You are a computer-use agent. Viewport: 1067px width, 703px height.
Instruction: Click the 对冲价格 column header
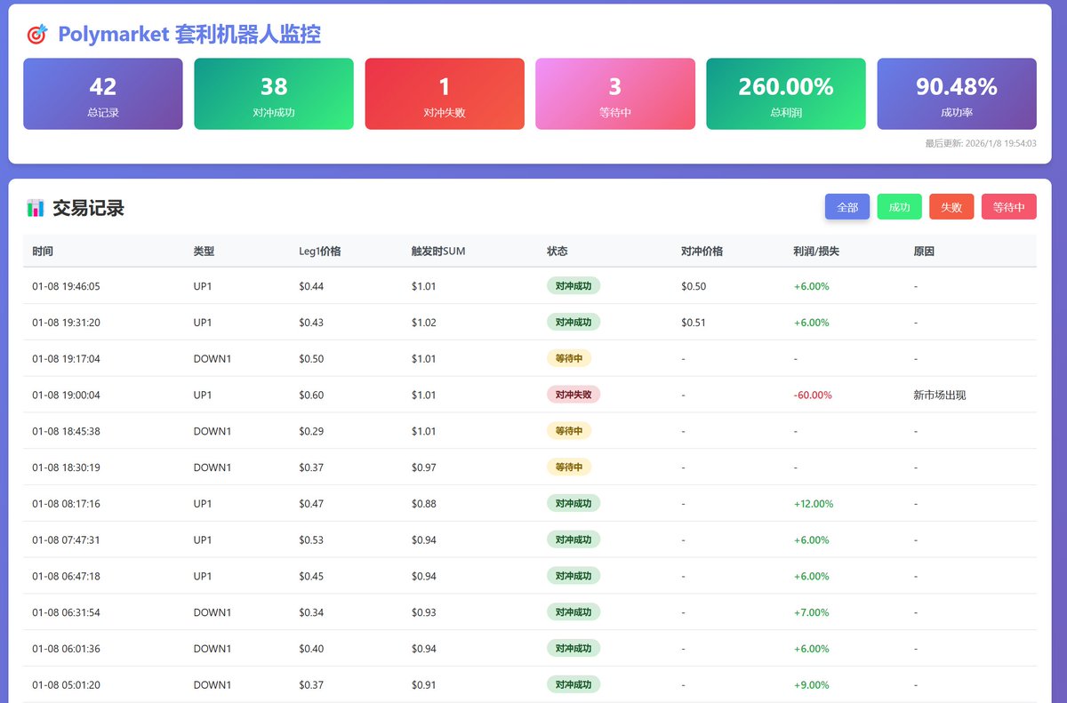click(x=702, y=252)
